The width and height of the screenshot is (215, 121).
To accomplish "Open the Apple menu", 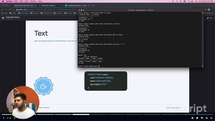I will pyautogui.click(x=3, y=1).
